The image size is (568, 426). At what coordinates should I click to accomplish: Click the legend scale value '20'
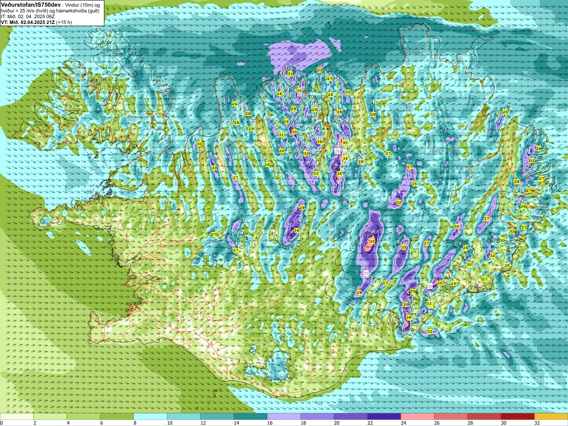click(336, 423)
